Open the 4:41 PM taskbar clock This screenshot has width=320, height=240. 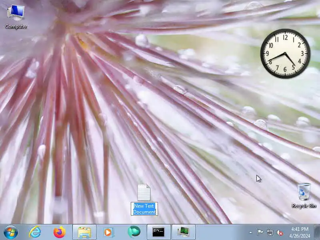coord(300,232)
